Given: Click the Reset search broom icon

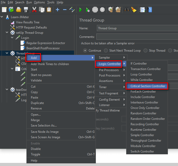Looking at the screenshot, I should click(x=134, y=10).
